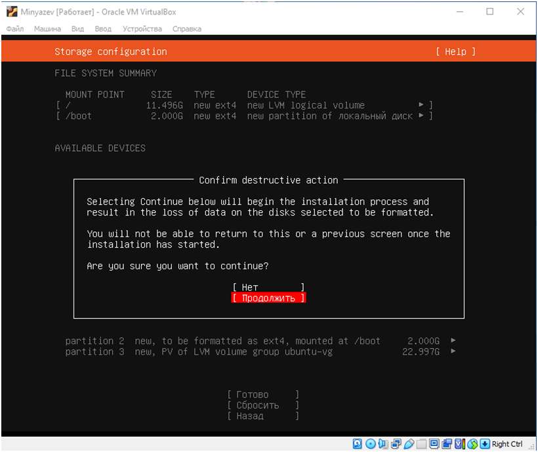This screenshot has height=452, width=538.
Task: Select the / mount point 11.496G row
Action: tap(244, 105)
